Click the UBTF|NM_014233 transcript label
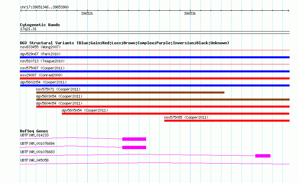Screen dimensions: 299x183 (x=34, y=135)
